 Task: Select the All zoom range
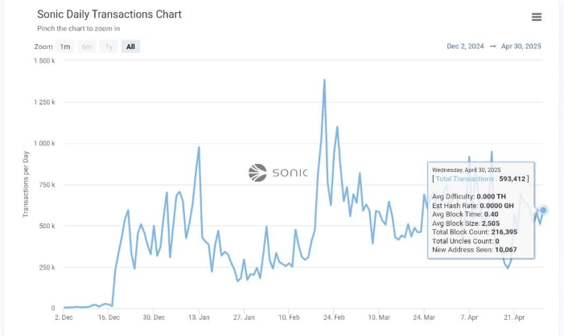click(130, 47)
